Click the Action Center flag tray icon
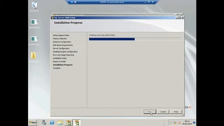Viewport: 224px width, 126px height. [x=171, y=122]
